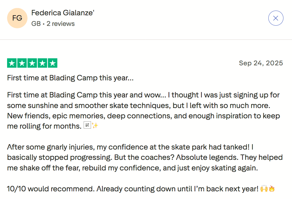This screenshot has height=199, width=292.
Task: Click the fourth green rating star
Action: click(42, 63)
